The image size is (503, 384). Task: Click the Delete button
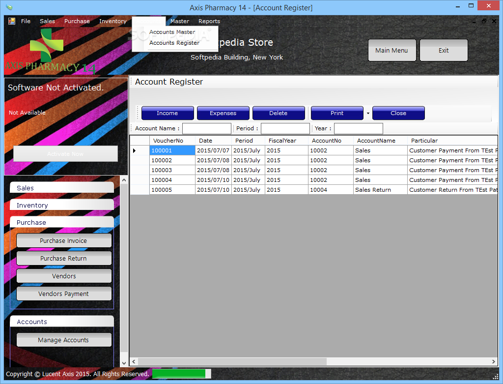pyautogui.click(x=279, y=114)
